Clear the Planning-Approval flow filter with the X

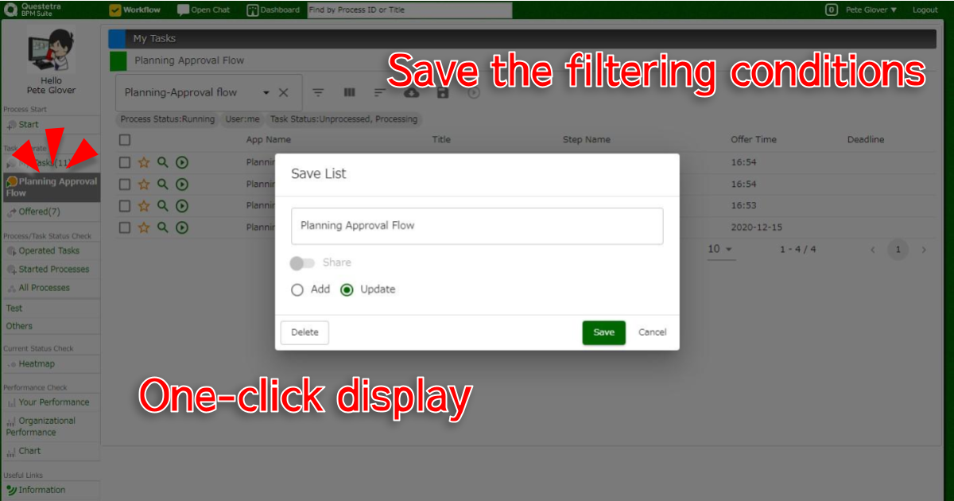click(x=284, y=92)
